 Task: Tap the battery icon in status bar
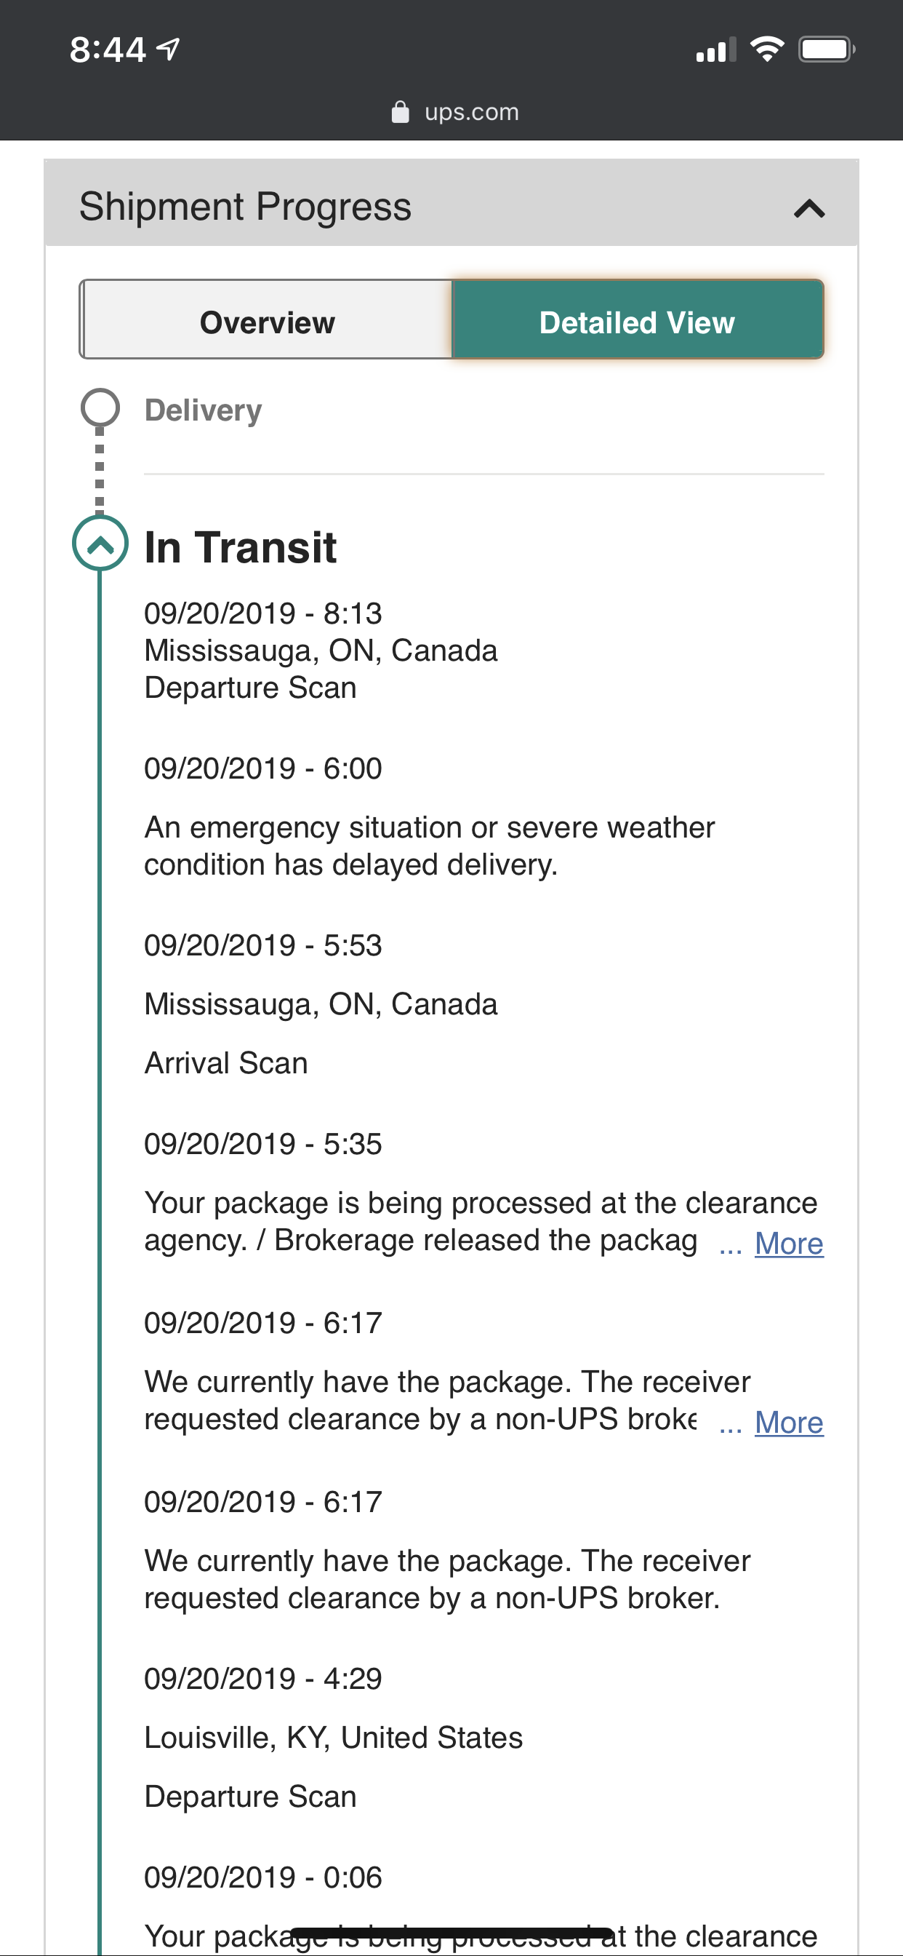[826, 49]
